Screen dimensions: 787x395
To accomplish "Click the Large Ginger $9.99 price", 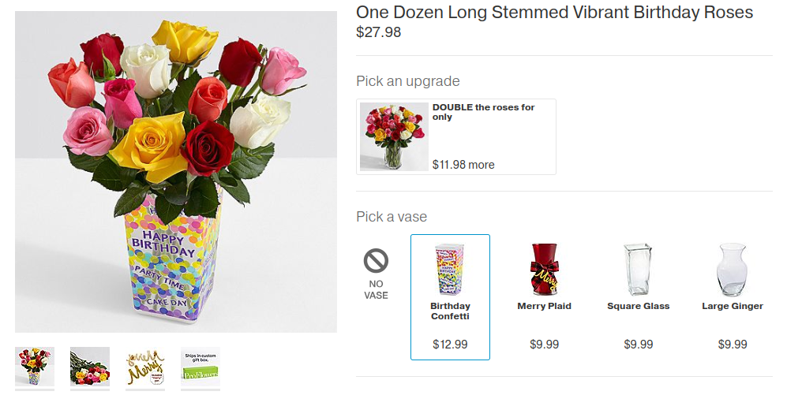I will coord(732,345).
